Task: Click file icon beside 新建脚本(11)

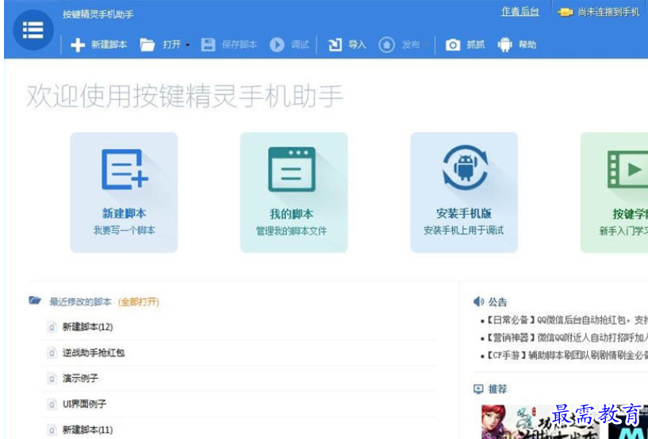Action: [52, 430]
